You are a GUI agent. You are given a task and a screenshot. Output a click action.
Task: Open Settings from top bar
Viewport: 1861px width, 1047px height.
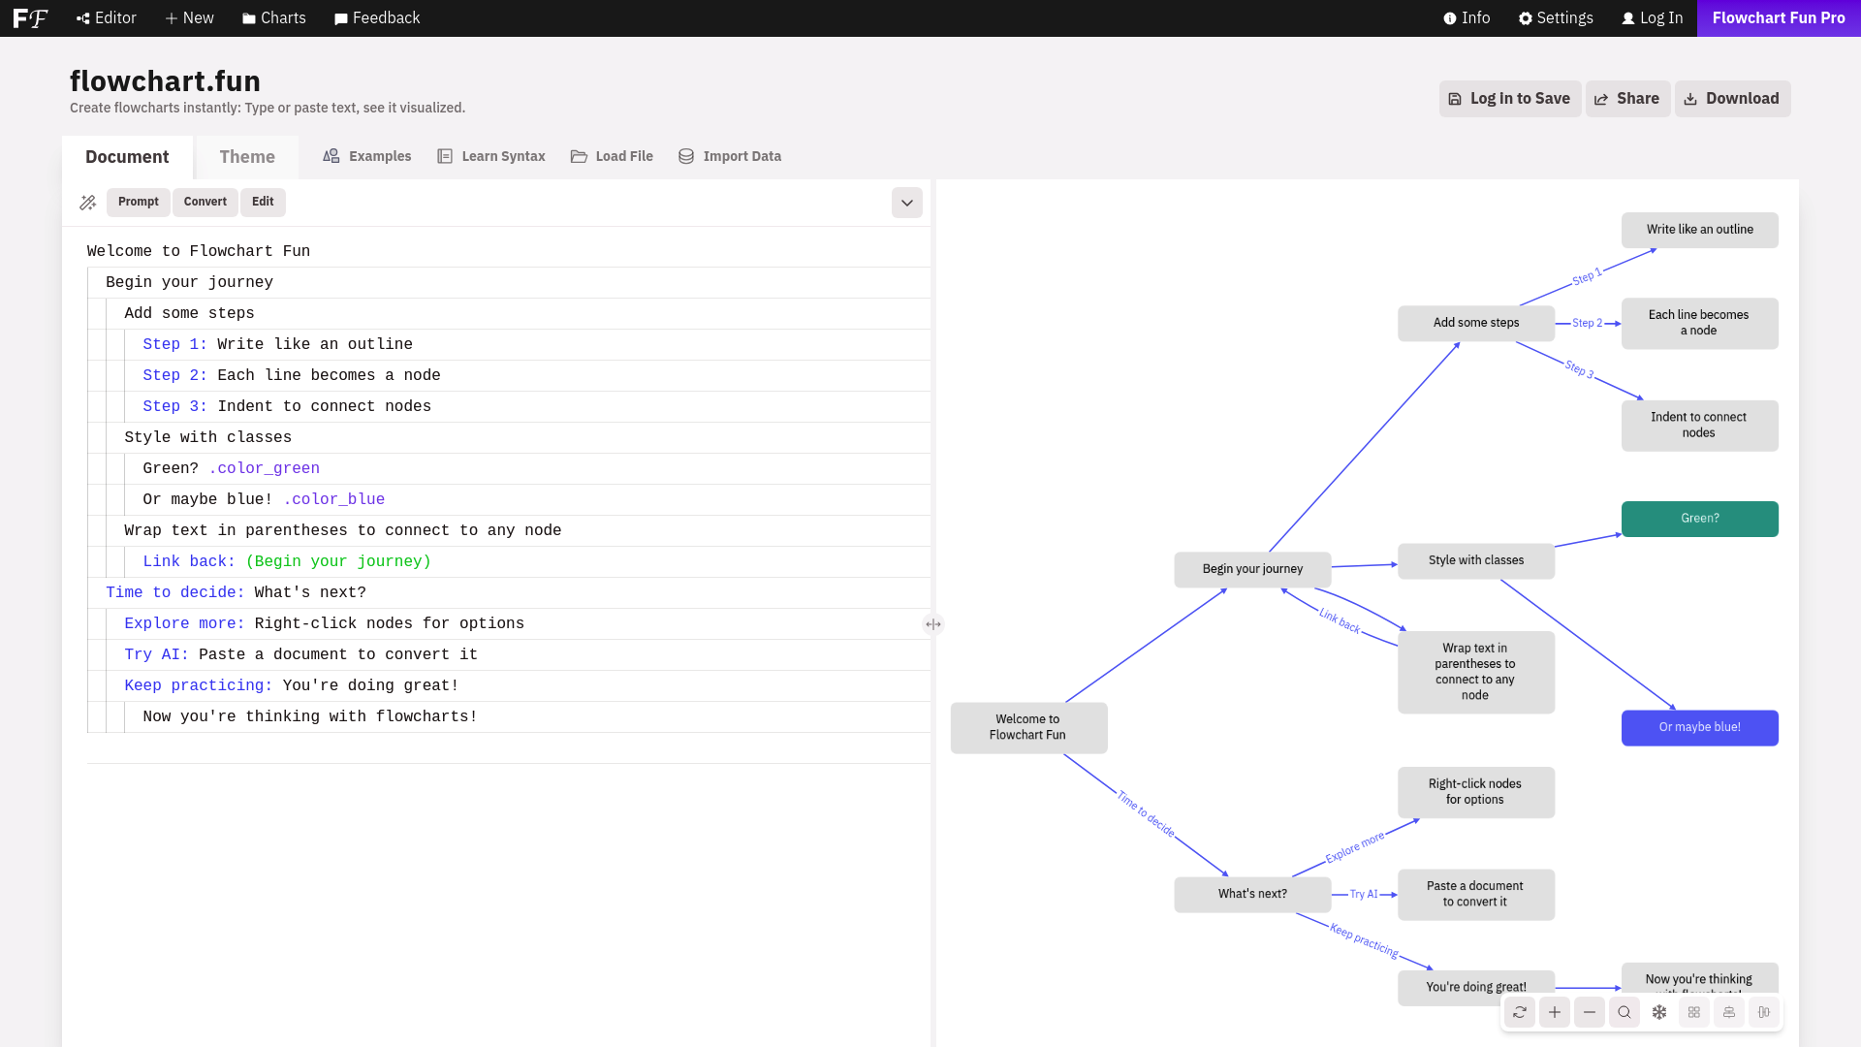coord(1556,18)
